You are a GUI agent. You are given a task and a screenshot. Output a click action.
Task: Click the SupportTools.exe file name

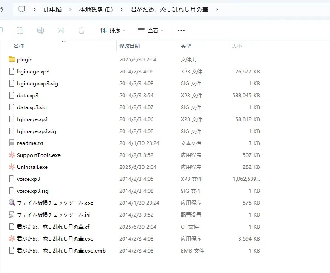pos(39,155)
